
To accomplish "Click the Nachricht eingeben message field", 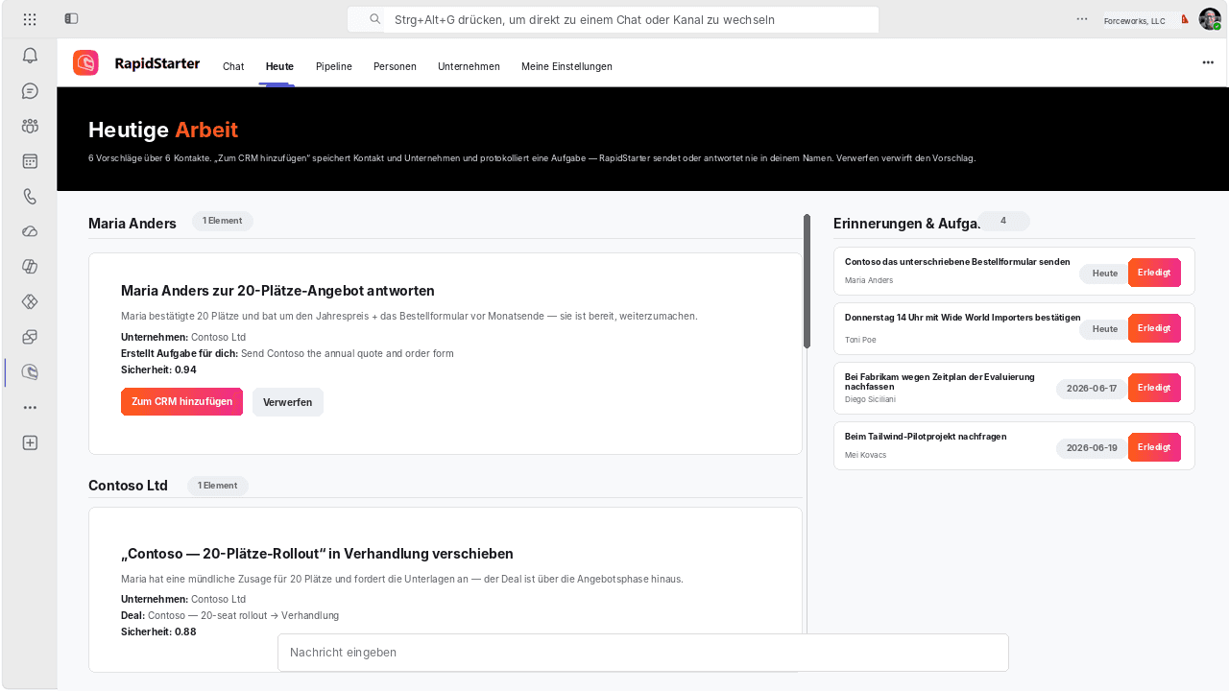I will [643, 653].
